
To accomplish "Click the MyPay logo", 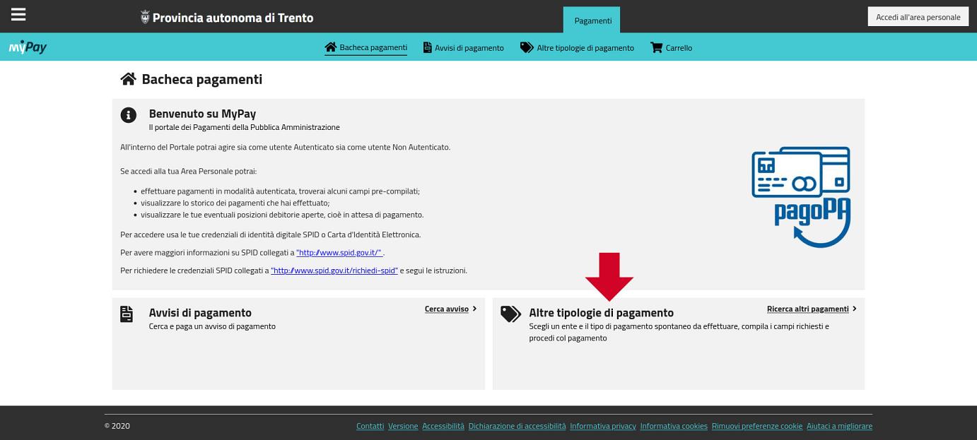I will point(28,47).
